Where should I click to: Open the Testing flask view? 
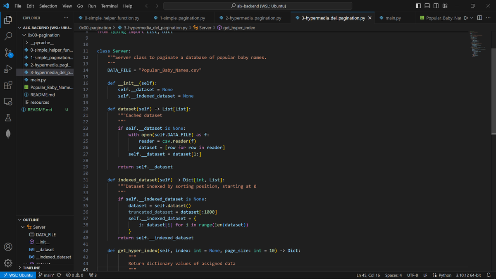(8, 118)
